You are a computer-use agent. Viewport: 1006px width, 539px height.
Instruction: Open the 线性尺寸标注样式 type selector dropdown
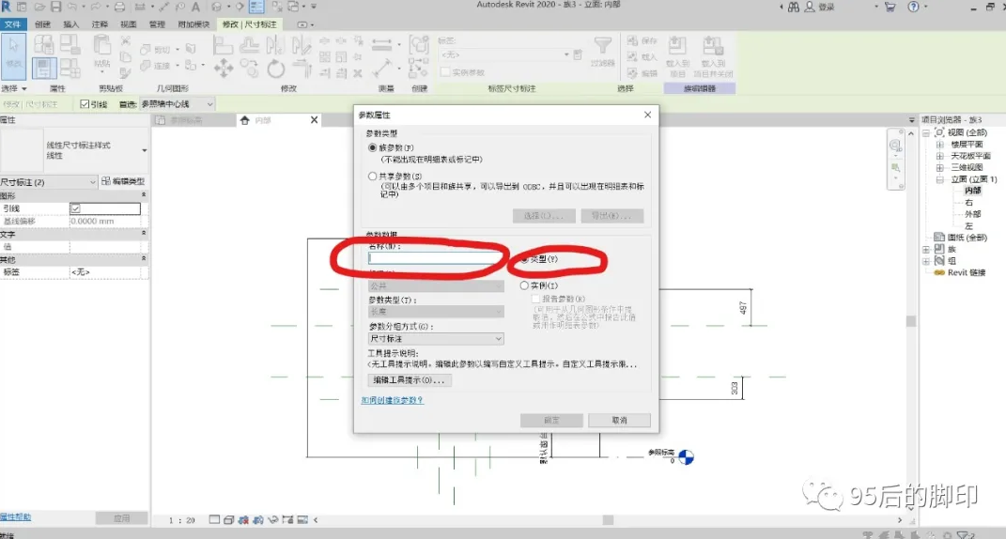pyautogui.click(x=74, y=150)
